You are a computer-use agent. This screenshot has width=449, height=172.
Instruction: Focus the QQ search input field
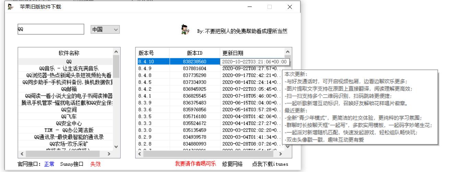coord(50,29)
